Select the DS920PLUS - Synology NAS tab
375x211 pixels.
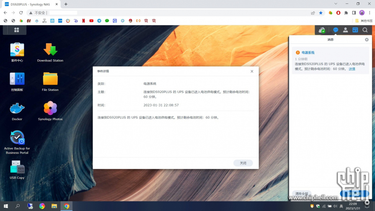click(x=30, y=4)
